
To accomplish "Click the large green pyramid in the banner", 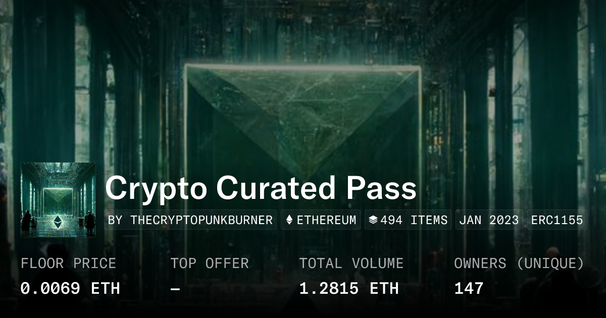I will click(303, 116).
